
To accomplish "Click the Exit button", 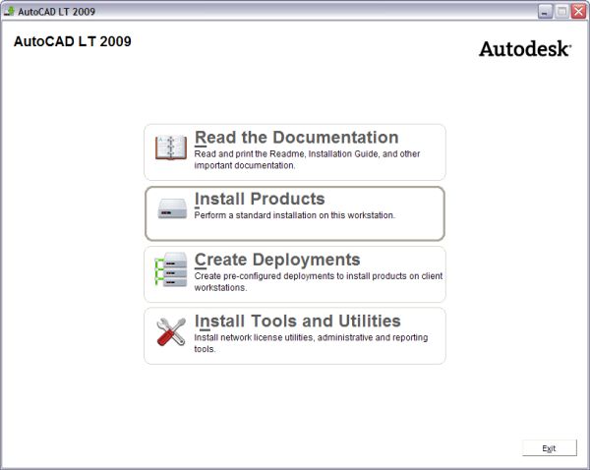I will 550,447.
